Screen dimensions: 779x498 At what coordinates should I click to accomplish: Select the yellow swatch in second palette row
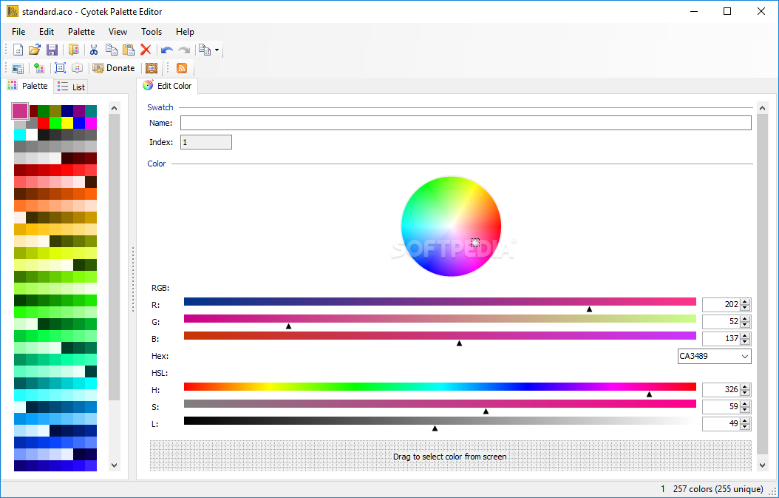click(x=67, y=123)
